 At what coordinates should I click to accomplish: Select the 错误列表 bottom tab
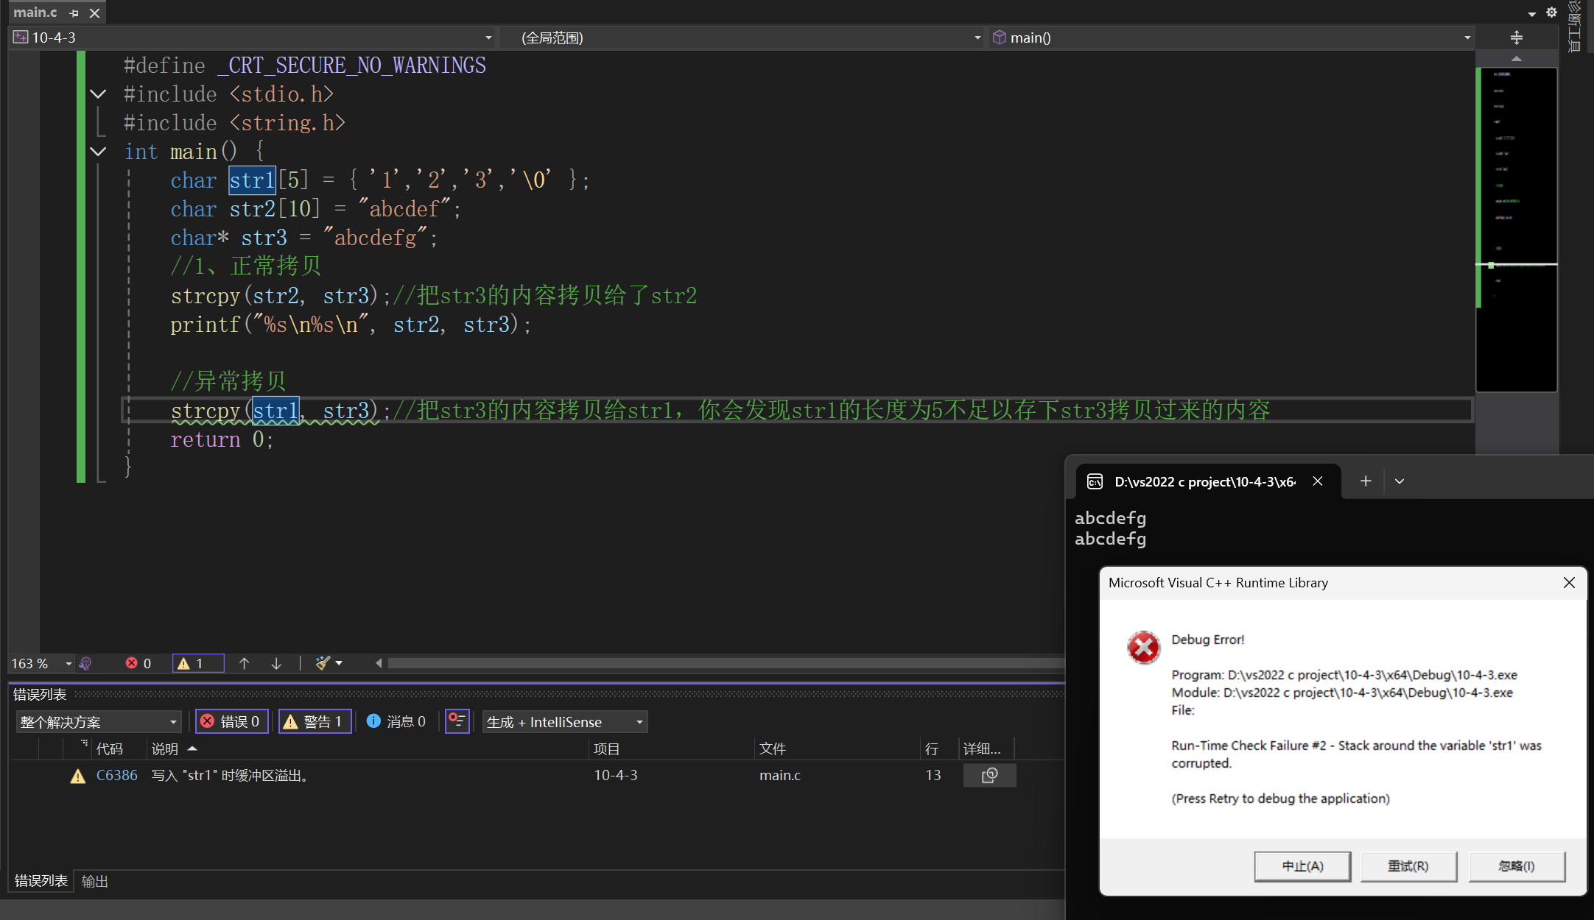tap(41, 881)
